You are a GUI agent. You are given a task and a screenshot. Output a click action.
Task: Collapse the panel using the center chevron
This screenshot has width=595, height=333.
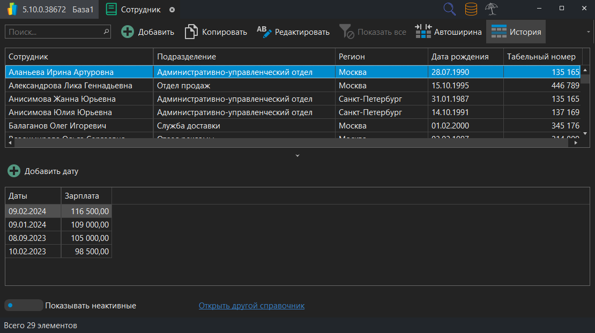pos(297,155)
